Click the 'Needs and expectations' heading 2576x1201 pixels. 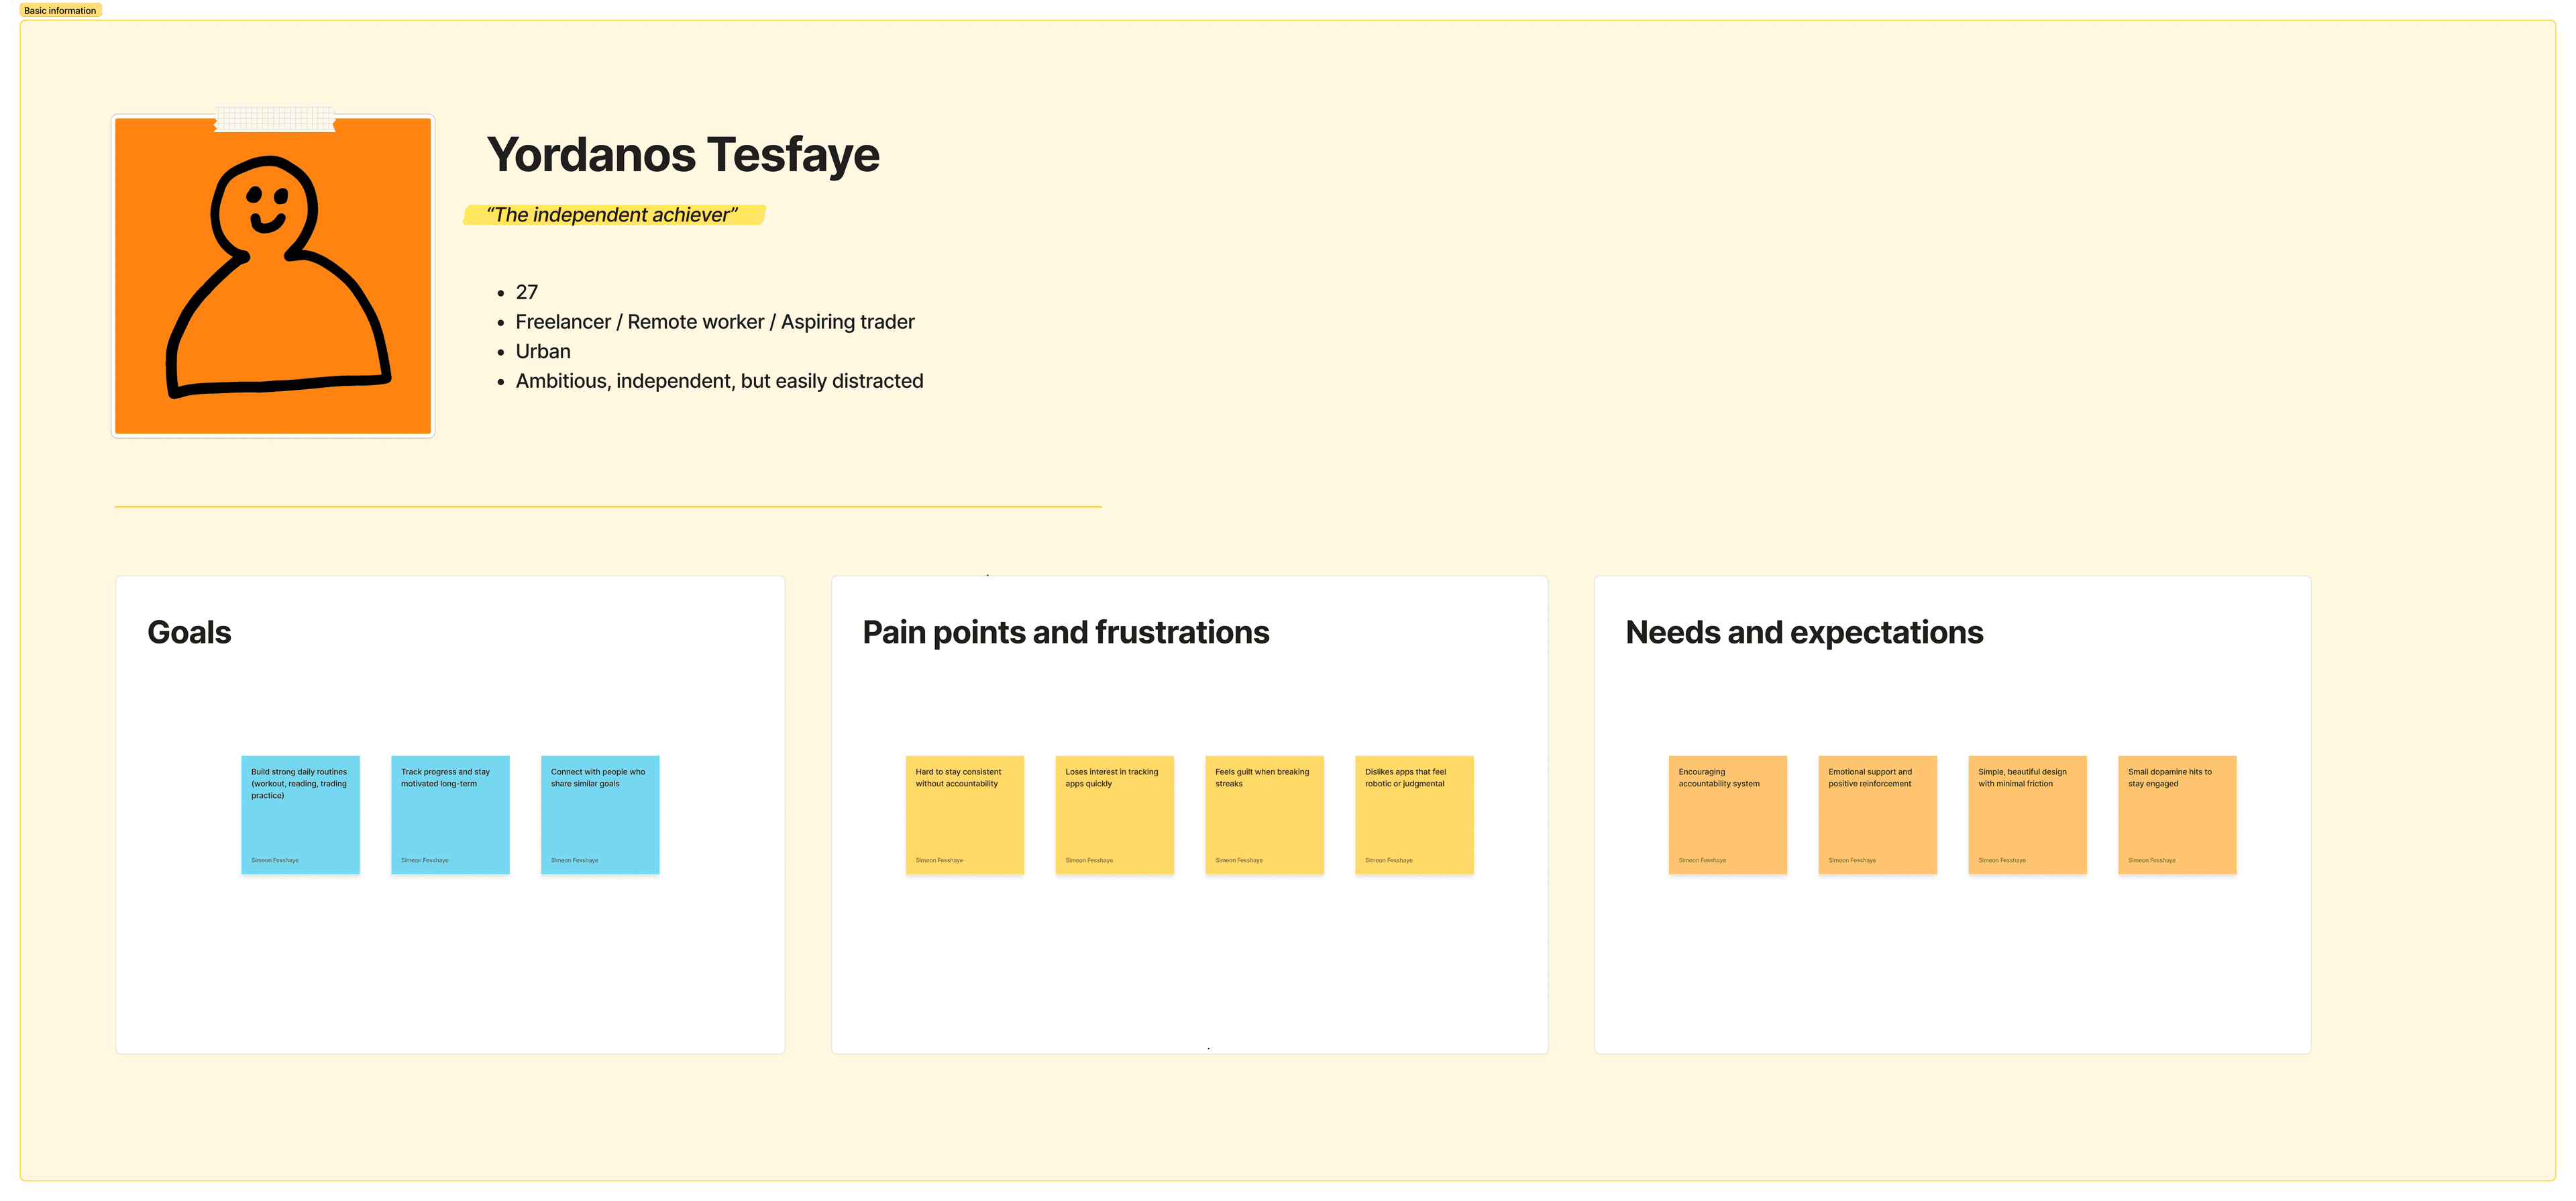pyautogui.click(x=1804, y=632)
